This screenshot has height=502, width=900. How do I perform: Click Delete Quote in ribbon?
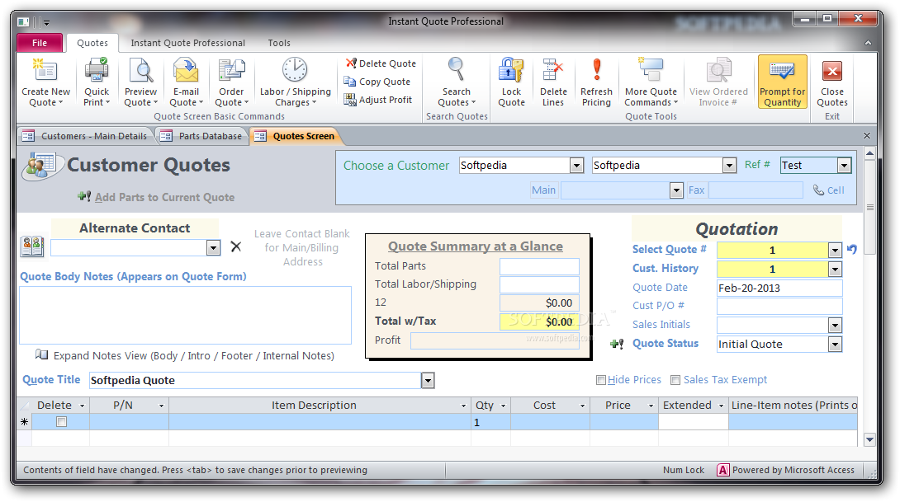point(380,63)
